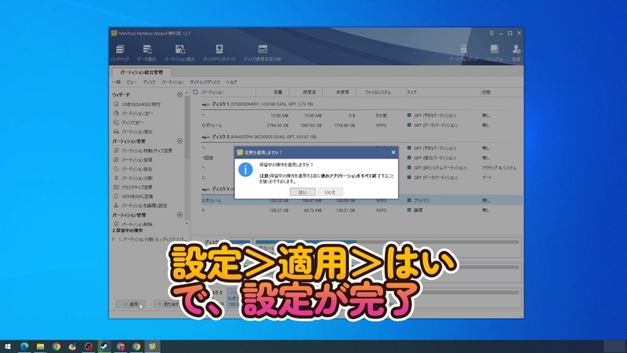Open the ディスク使用状況分析 tool
This screenshot has height=353, width=627.
click(x=263, y=53)
